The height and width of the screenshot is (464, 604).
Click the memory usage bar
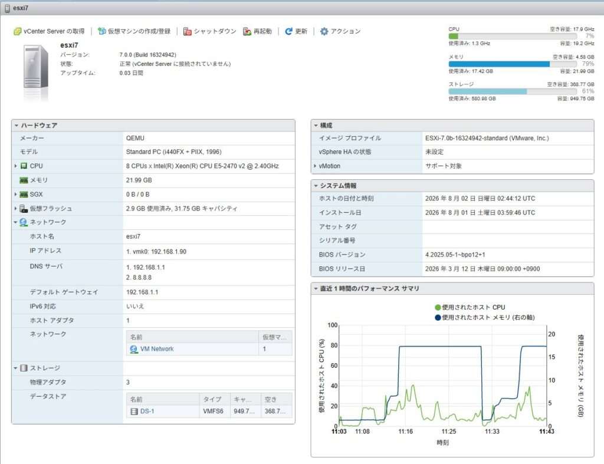pos(513,64)
